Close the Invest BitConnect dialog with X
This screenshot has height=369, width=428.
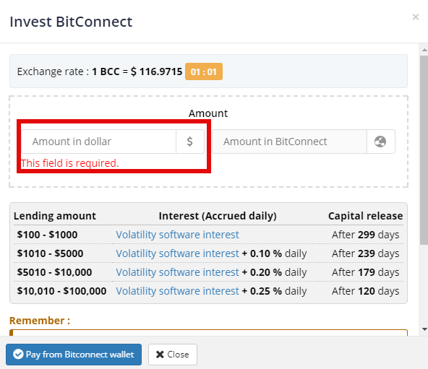(416, 17)
